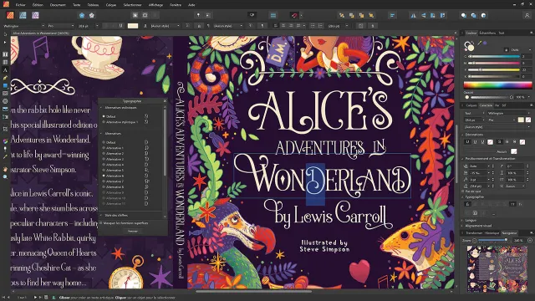
Task: Click the text fill color swatch in context toolbar
Action: (133, 26)
